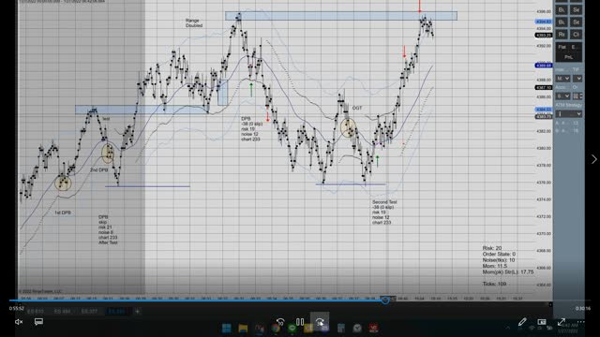600x337 pixels.
Task: Click the pencil edit icon in player
Action: [522, 322]
